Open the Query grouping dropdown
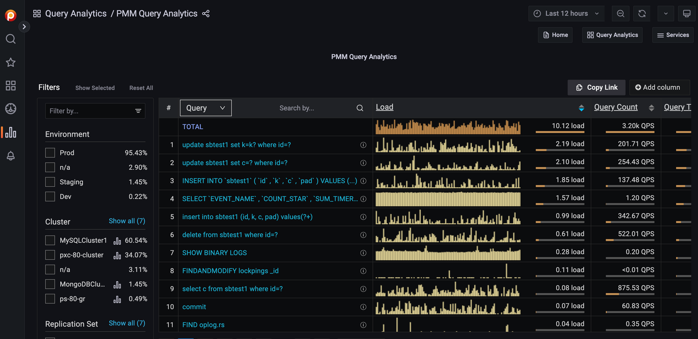Viewport: 698px width, 339px height. 206,108
